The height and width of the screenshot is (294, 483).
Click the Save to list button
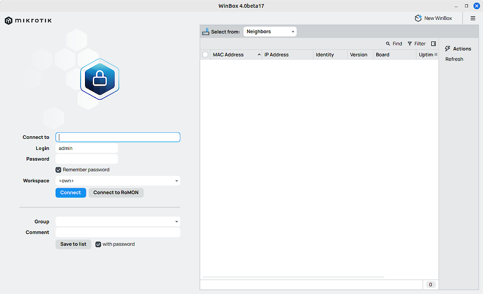coord(73,244)
